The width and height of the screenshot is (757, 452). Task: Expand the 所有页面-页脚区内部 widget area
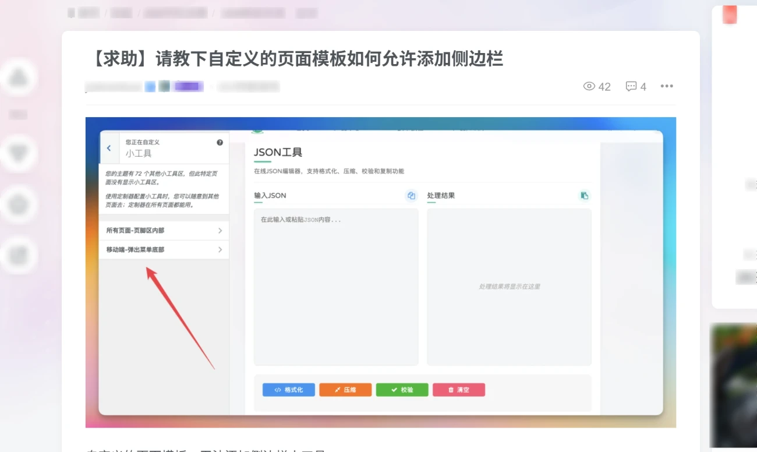pos(164,231)
